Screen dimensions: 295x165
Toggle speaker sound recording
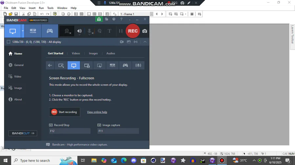pyautogui.click(x=79, y=31)
